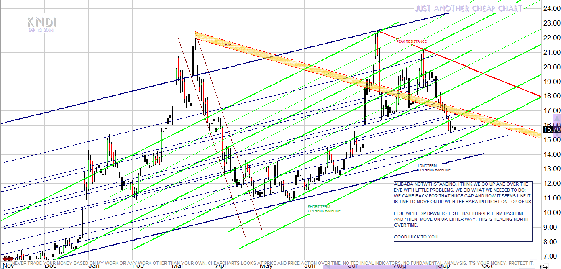Click the 24.00 price axis label
Viewport: 561px width, 269px height.
pyautogui.click(x=551, y=9)
